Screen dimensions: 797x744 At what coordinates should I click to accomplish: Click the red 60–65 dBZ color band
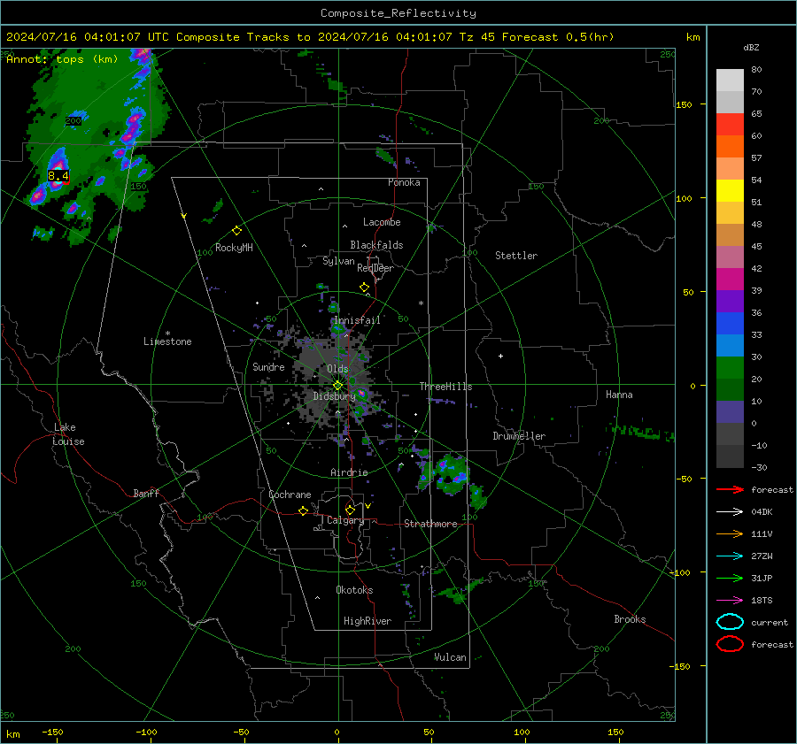[x=730, y=125]
